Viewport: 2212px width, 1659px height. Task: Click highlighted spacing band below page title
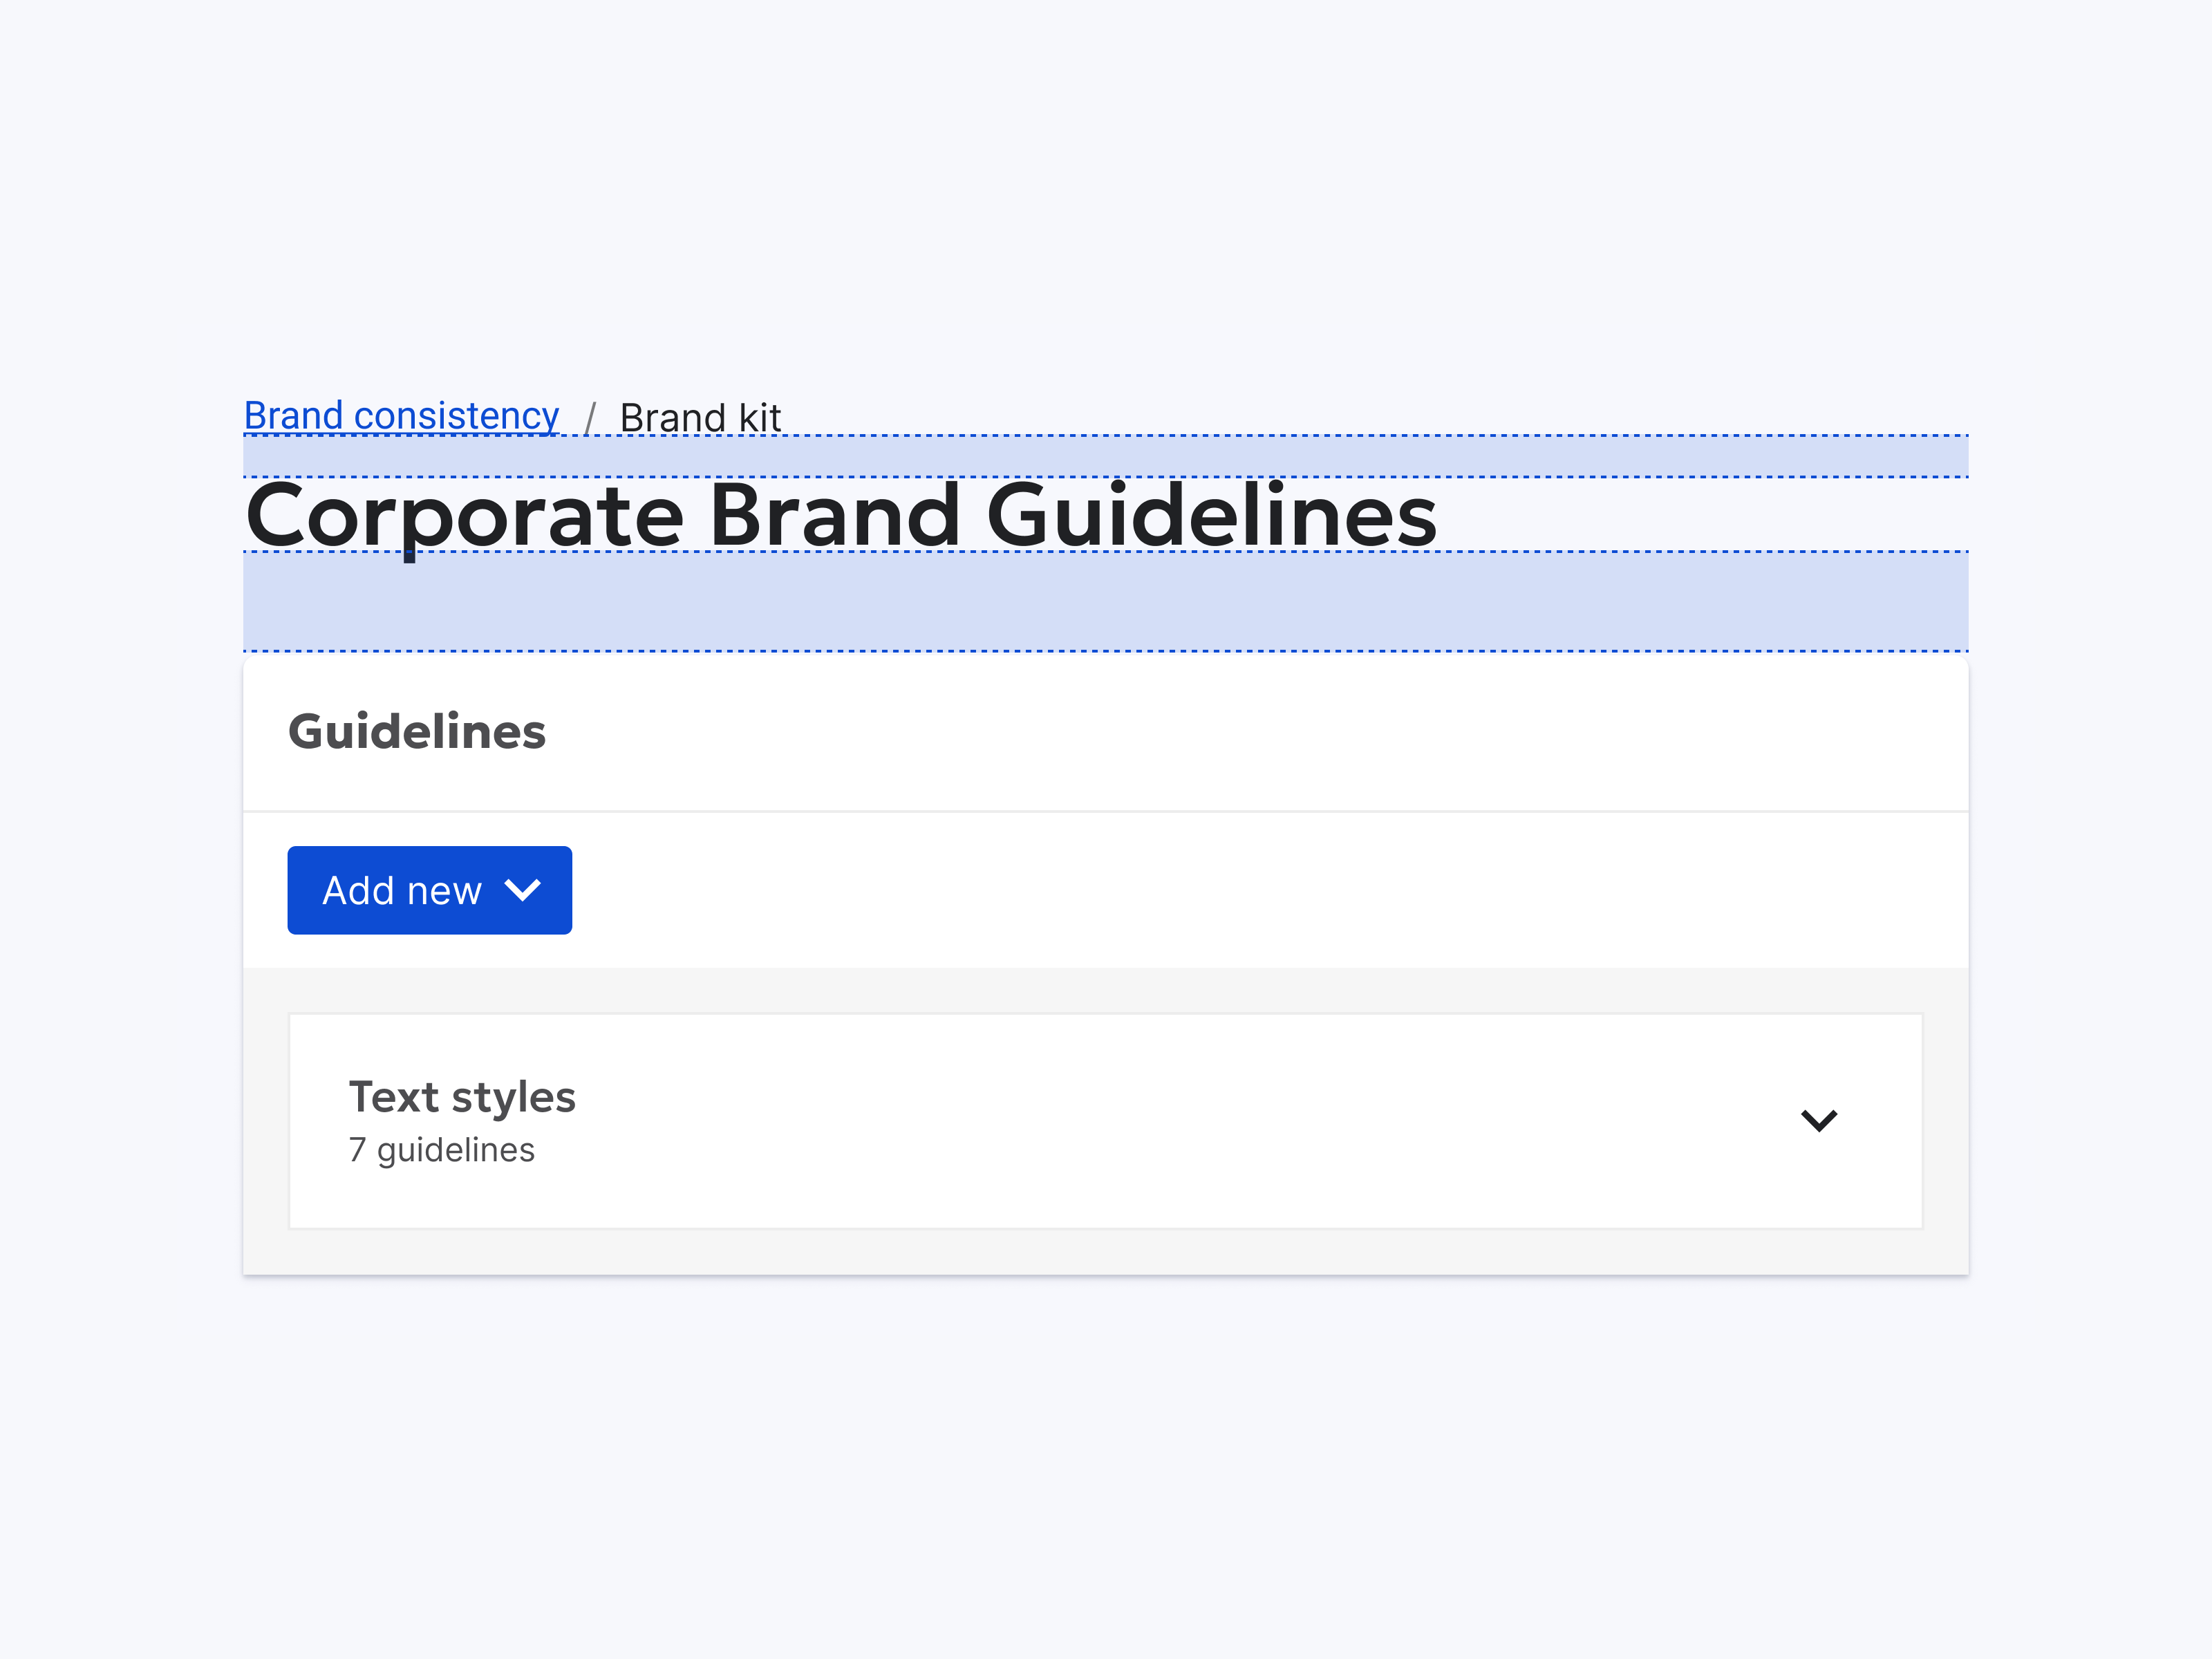[x=1100, y=601]
